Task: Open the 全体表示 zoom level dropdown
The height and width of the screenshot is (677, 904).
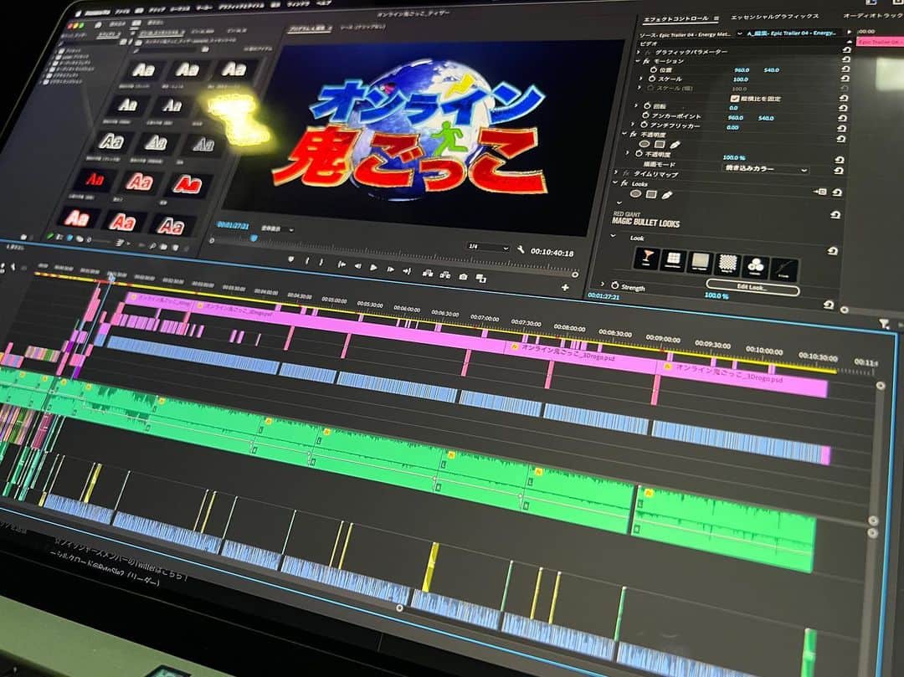Action: coord(277,228)
